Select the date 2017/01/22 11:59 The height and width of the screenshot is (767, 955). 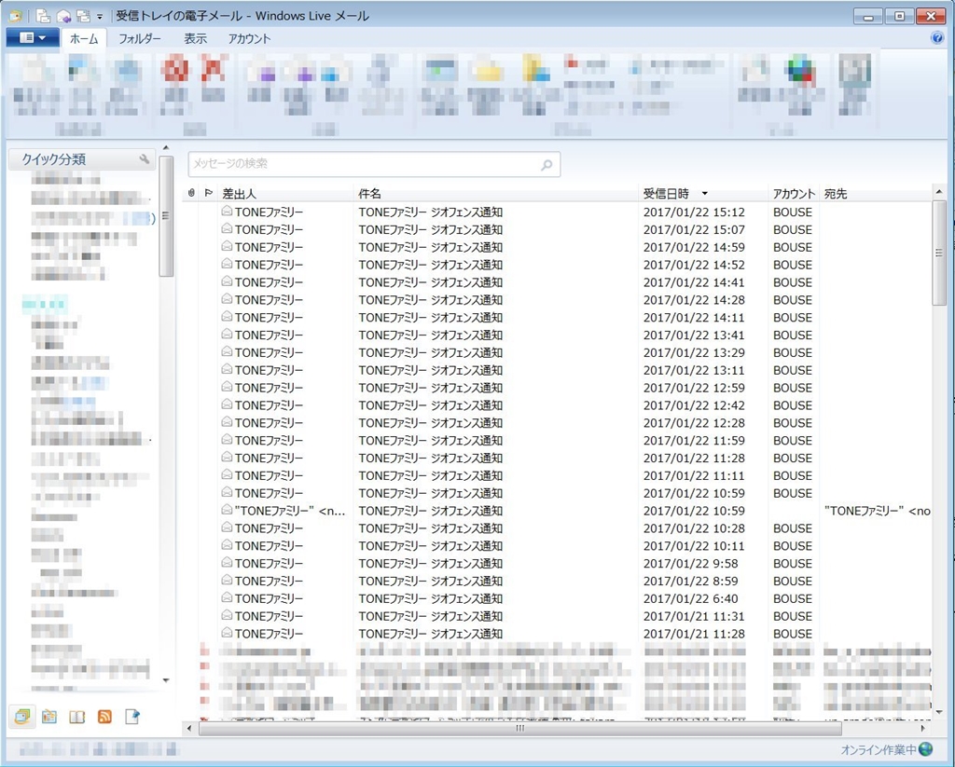[694, 441]
